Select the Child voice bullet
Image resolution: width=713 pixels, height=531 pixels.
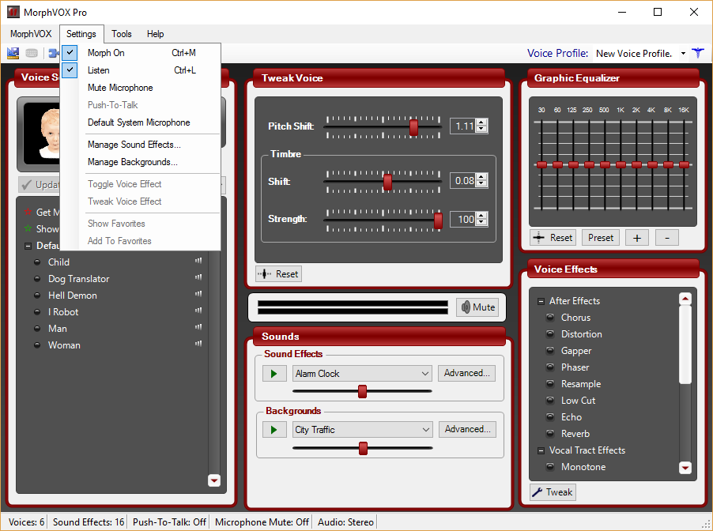tap(37, 262)
